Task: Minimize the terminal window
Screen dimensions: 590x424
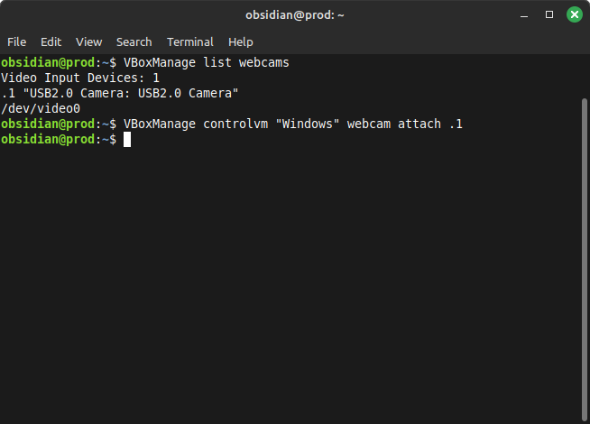Action: pyautogui.click(x=525, y=14)
